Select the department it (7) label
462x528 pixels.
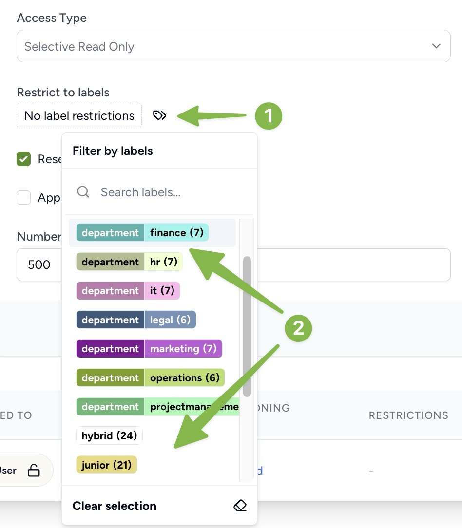pos(128,291)
